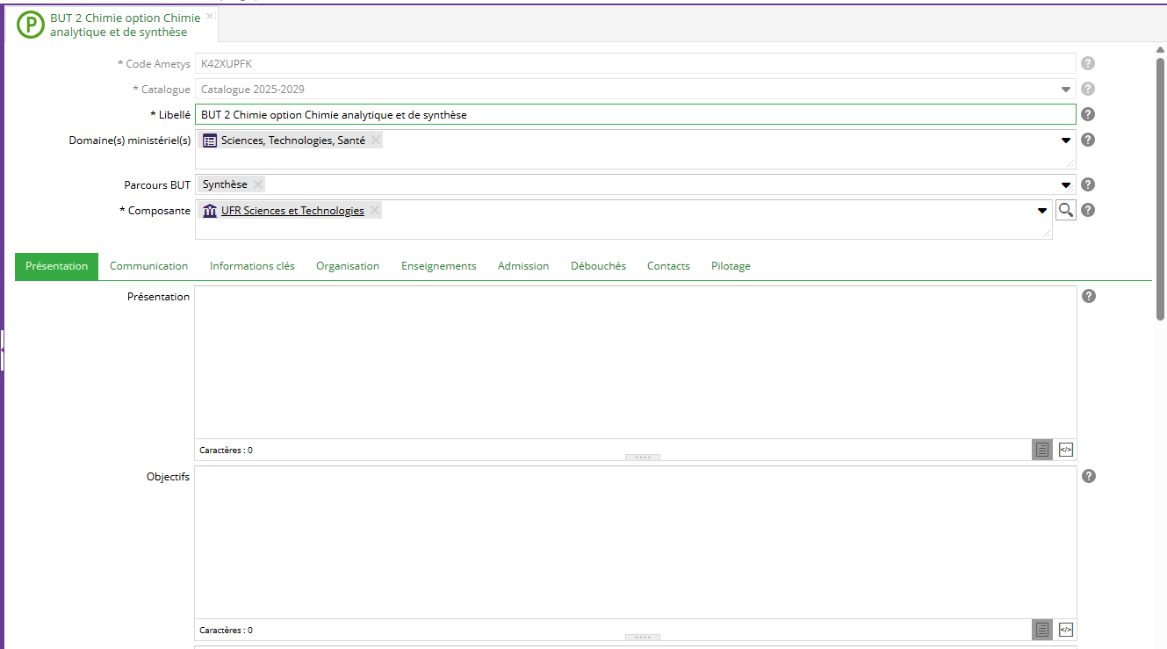Switch to the Enseignements tab
Screen dimensions: 1167x649
coord(438,266)
